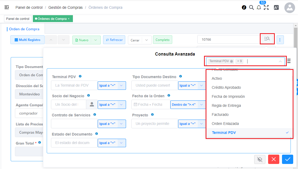Select Facturado option in the list
This screenshot has height=169, width=298.
pyautogui.click(x=220, y=115)
